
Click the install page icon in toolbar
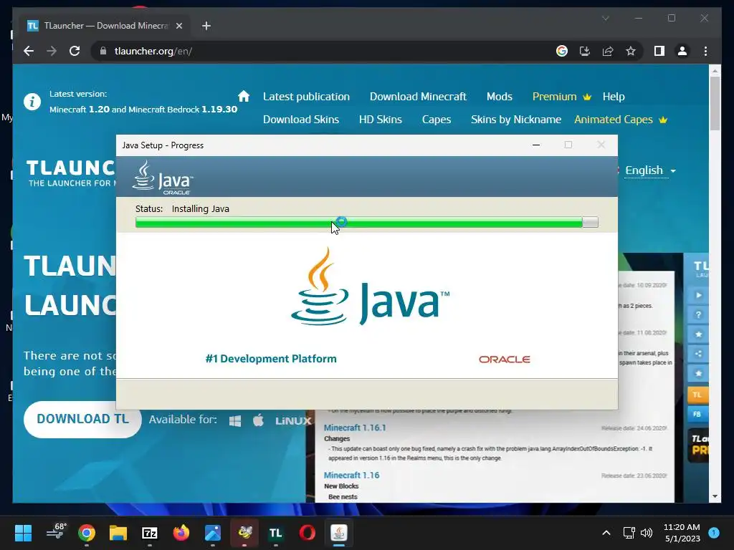[x=585, y=51]
